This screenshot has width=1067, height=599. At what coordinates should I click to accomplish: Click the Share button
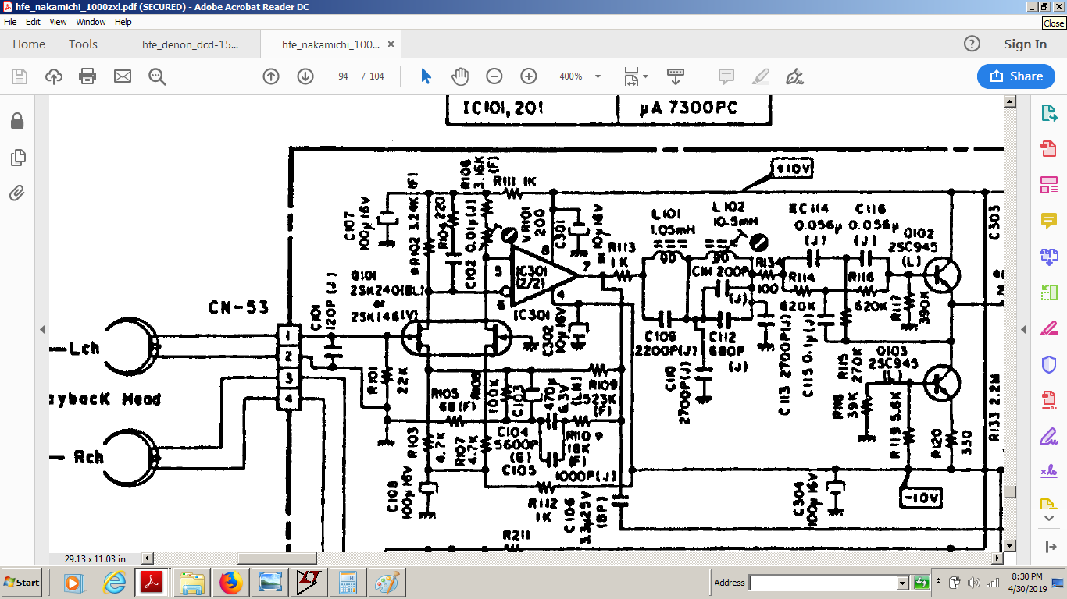click(1016, 76)
